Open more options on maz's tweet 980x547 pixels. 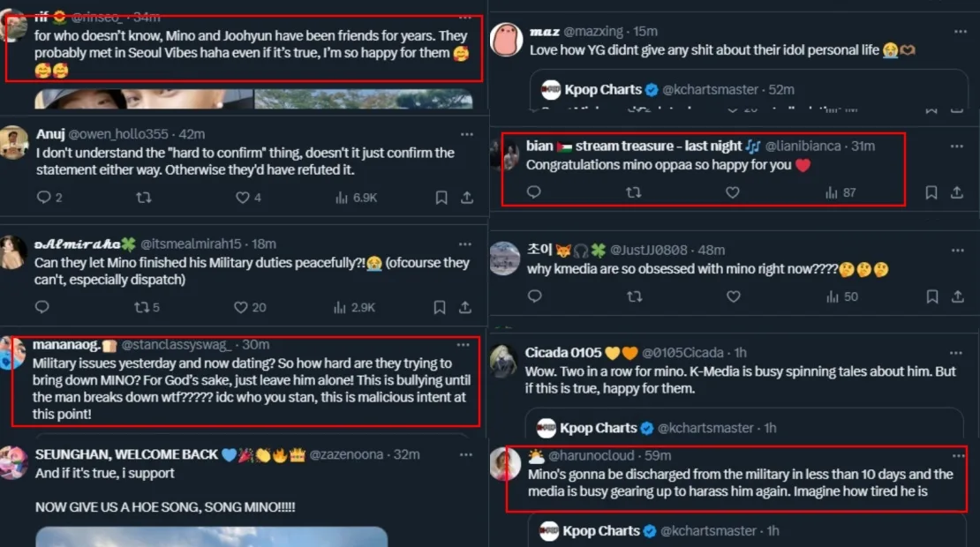(956, 32)
